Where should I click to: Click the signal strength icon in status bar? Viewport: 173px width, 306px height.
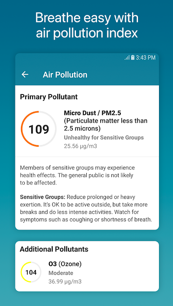[127, 58]
